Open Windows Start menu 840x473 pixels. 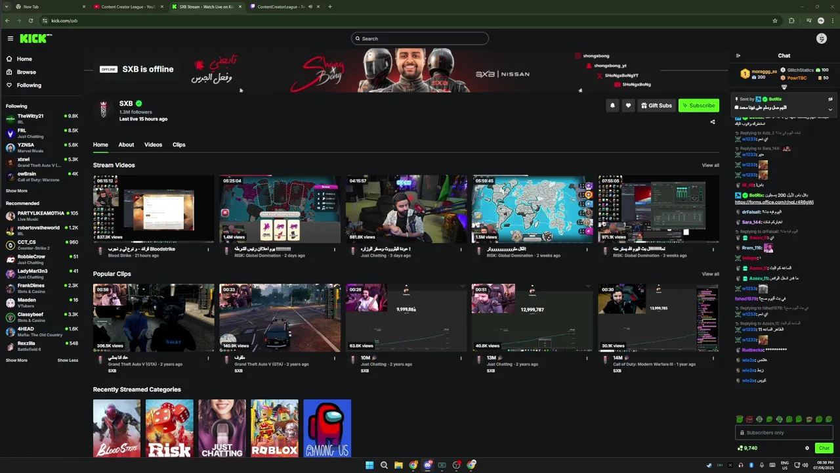click(369, 465)
